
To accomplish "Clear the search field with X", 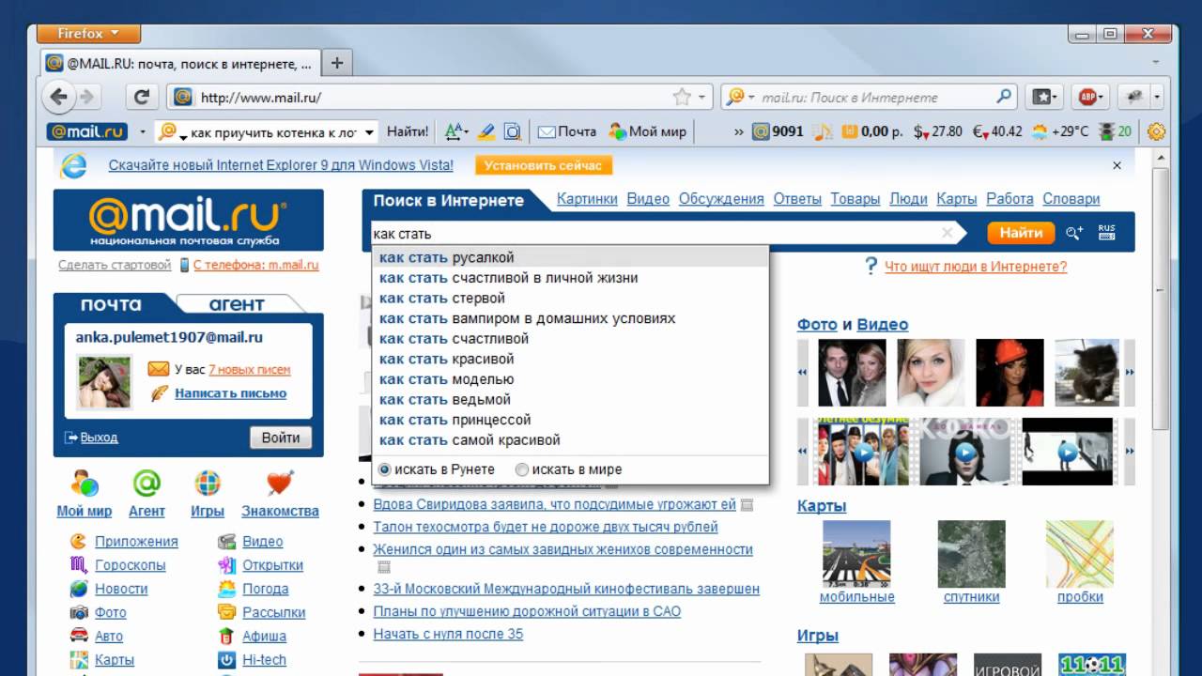I will (x=947, y=233).
